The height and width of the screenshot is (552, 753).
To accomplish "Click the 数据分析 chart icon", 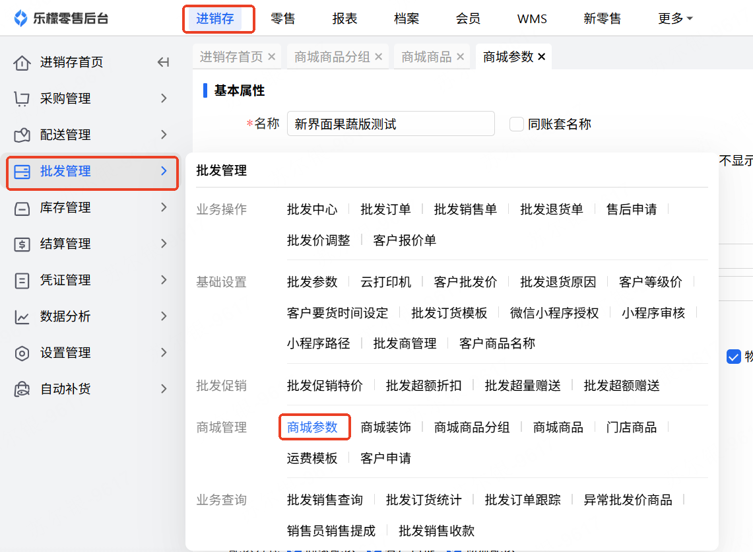I will (22, 316).
